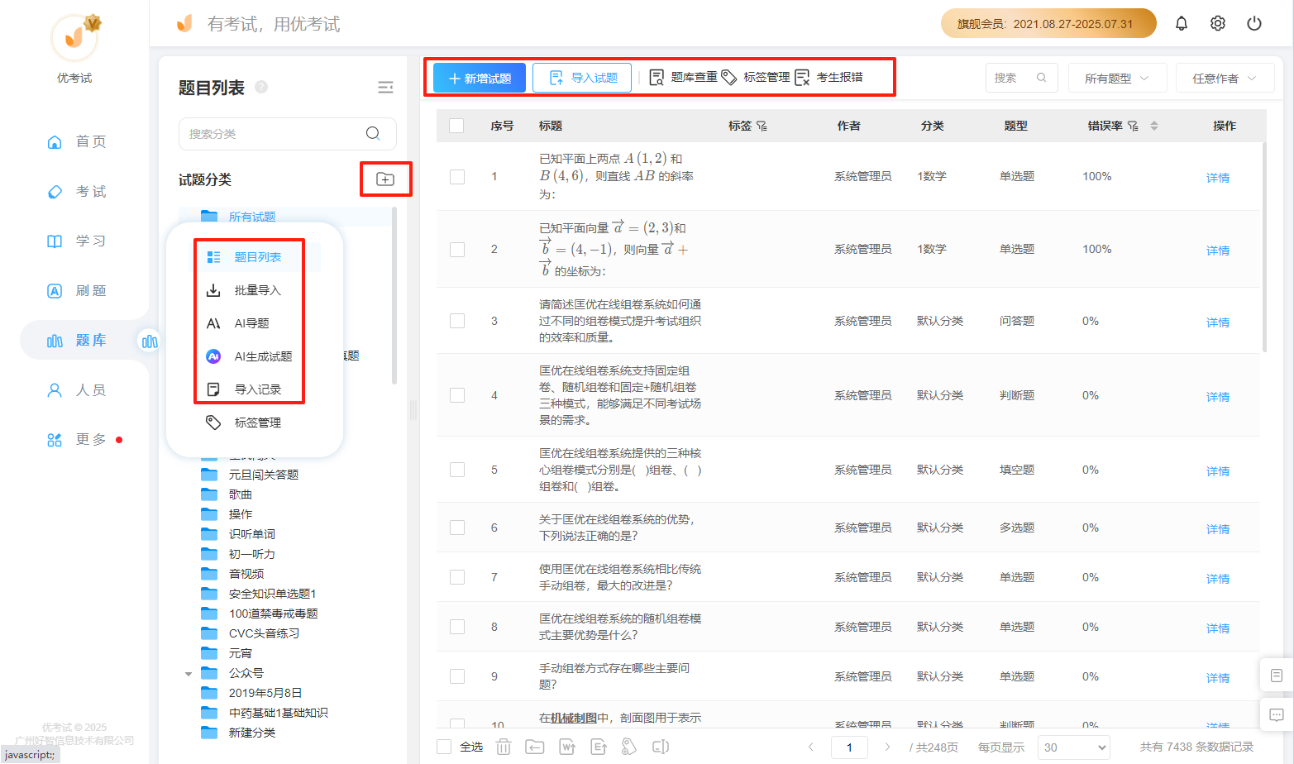The image size is (1294, 764).
Task: Check the box for row 6
Action: pyautogui.click(x=457, y=528)
